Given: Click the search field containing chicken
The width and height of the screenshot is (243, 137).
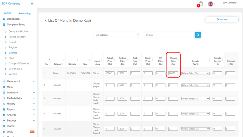Looking at the screenshot, I should tap(169, 35).
